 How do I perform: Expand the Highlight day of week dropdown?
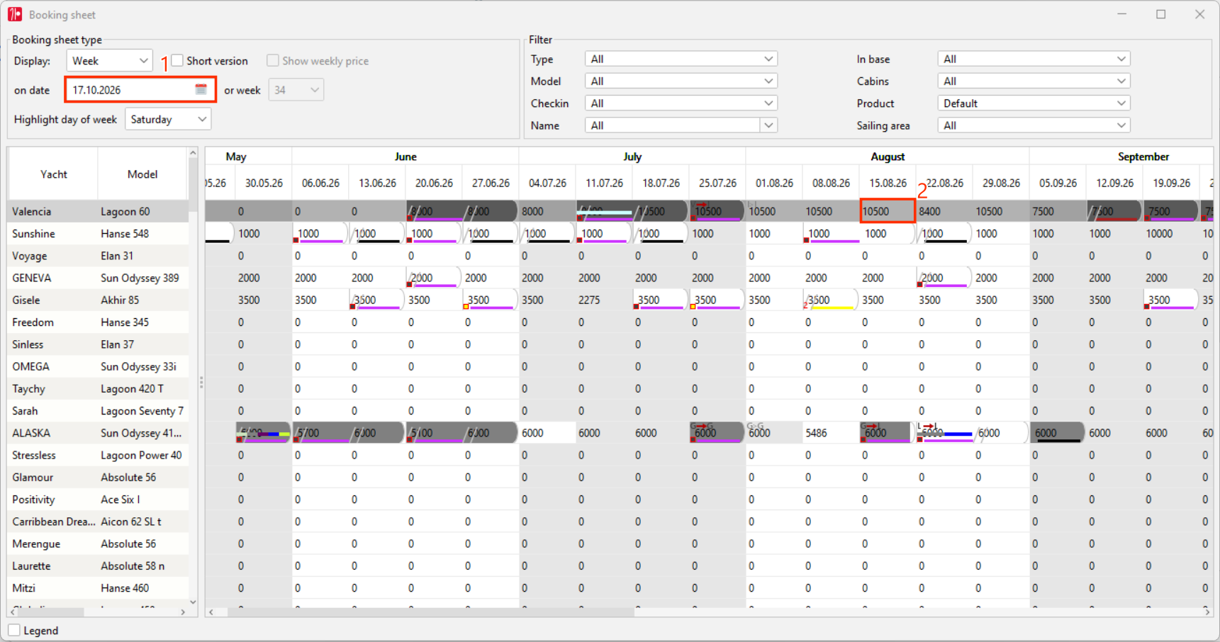[168, 119]
